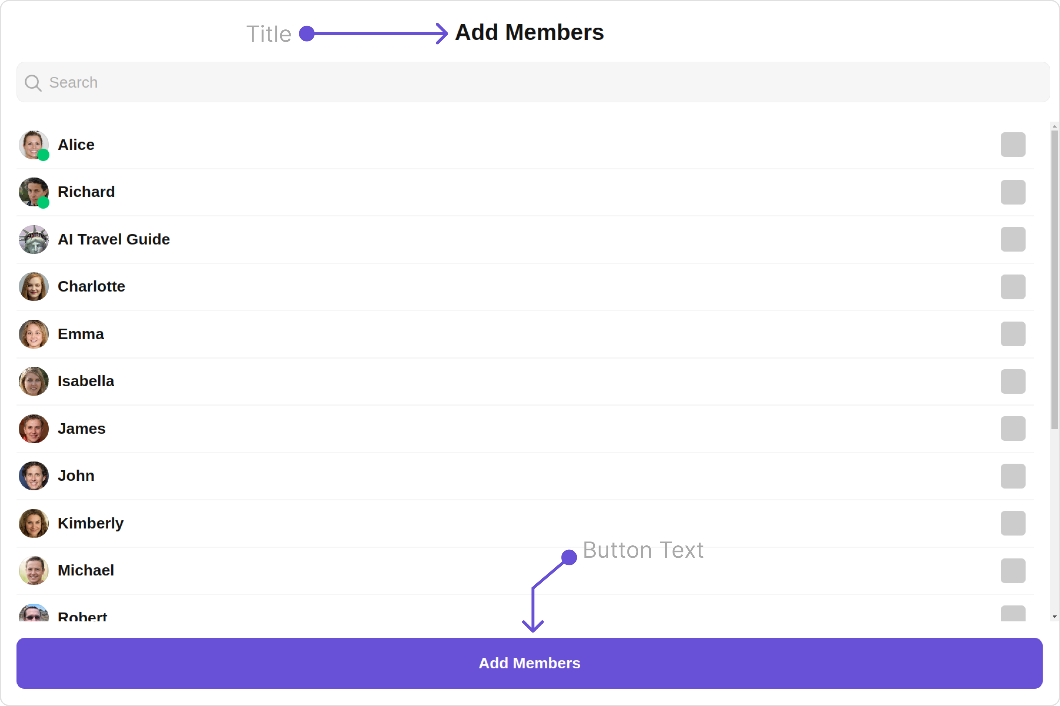The width and height of the screenshot is (1060, 706).
Task: Select the Charlotte list entry name
Action: coord(92,286)
